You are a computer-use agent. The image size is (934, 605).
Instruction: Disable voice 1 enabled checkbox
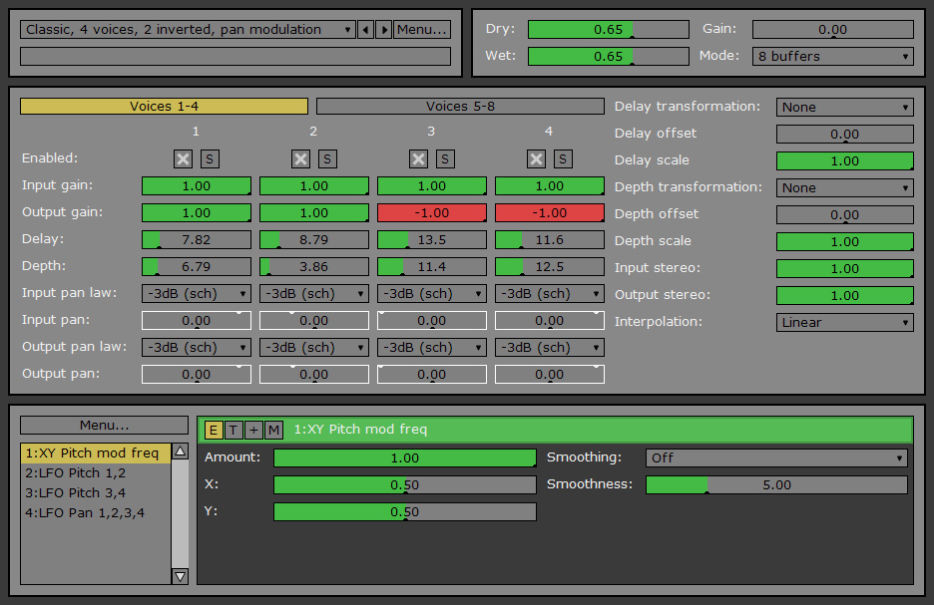[x=183, y=158]
